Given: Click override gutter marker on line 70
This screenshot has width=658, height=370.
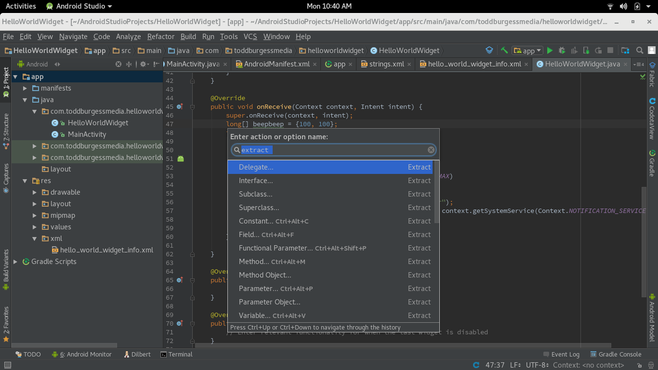Looking at the screenshot, I should tap(180, 323).
